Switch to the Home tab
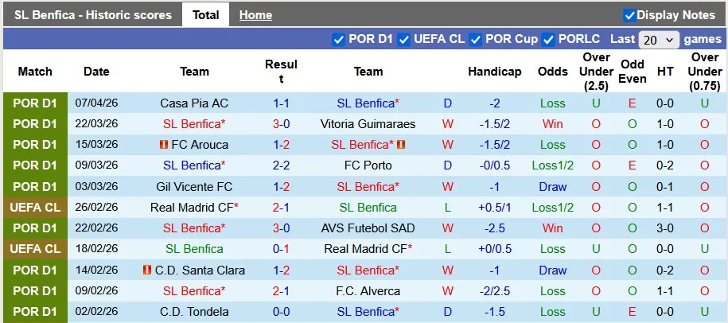The height and width of the screenshot is (323, 728). pos(255,15)
